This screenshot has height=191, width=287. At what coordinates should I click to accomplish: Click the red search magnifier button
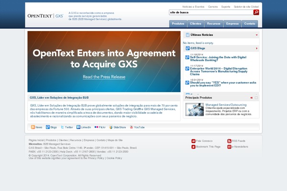click(x=256, y=12)
